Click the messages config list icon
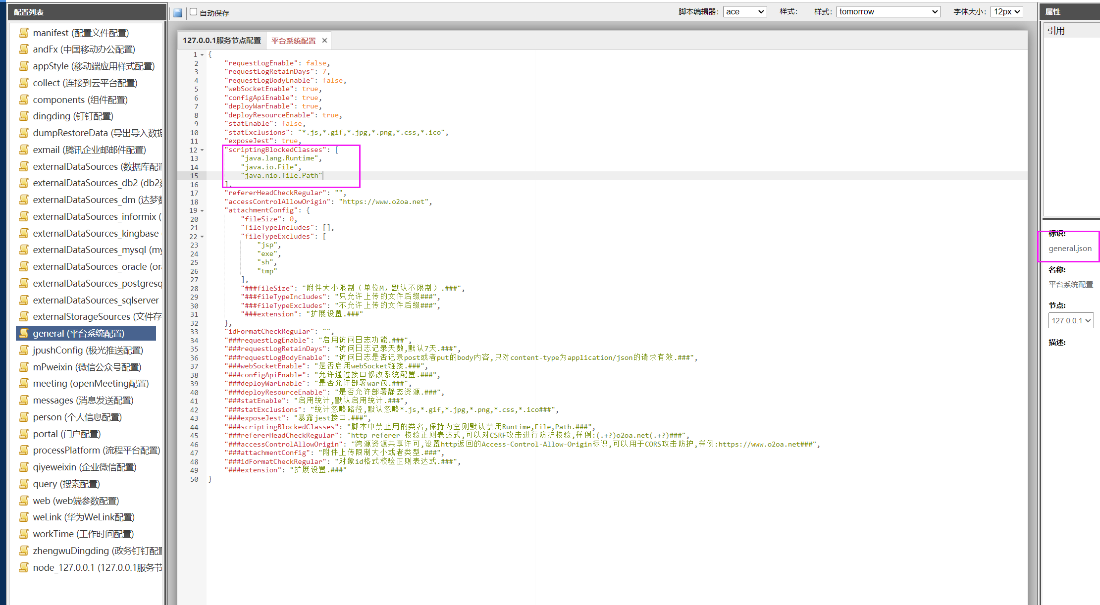The image size is (1100, 605). pos(23,400)
